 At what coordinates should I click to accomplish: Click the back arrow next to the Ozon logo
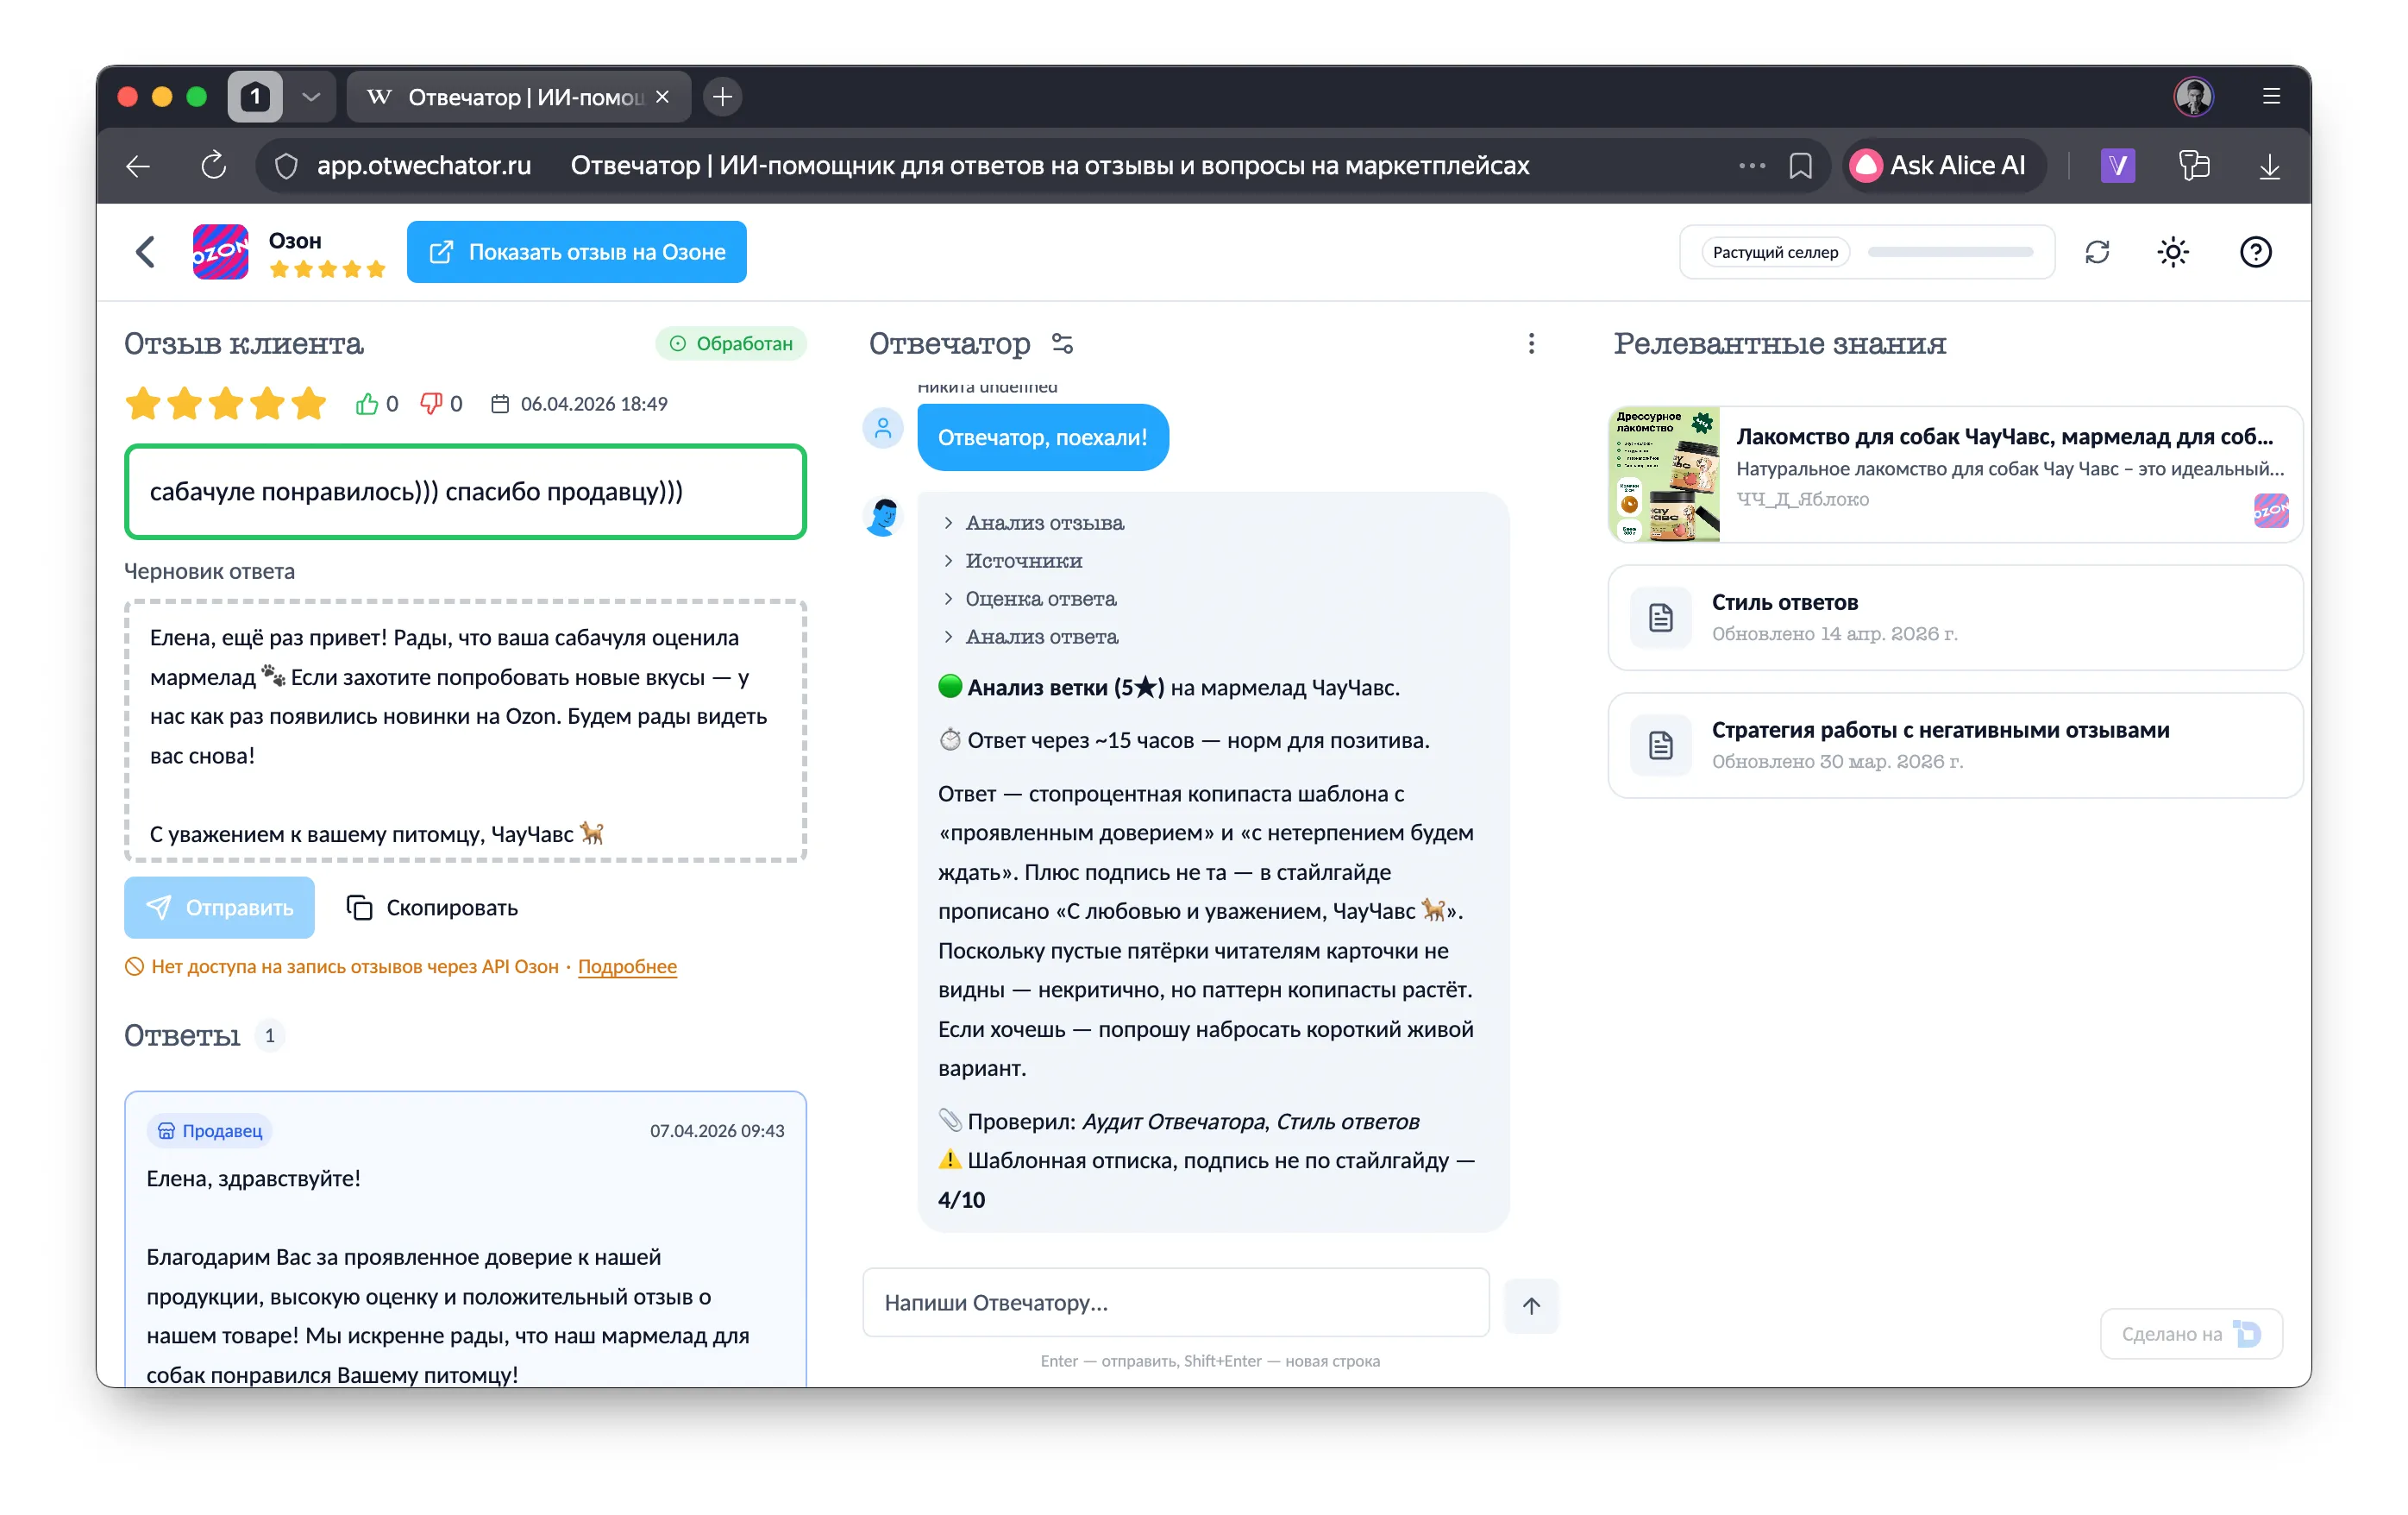point(145,252)
